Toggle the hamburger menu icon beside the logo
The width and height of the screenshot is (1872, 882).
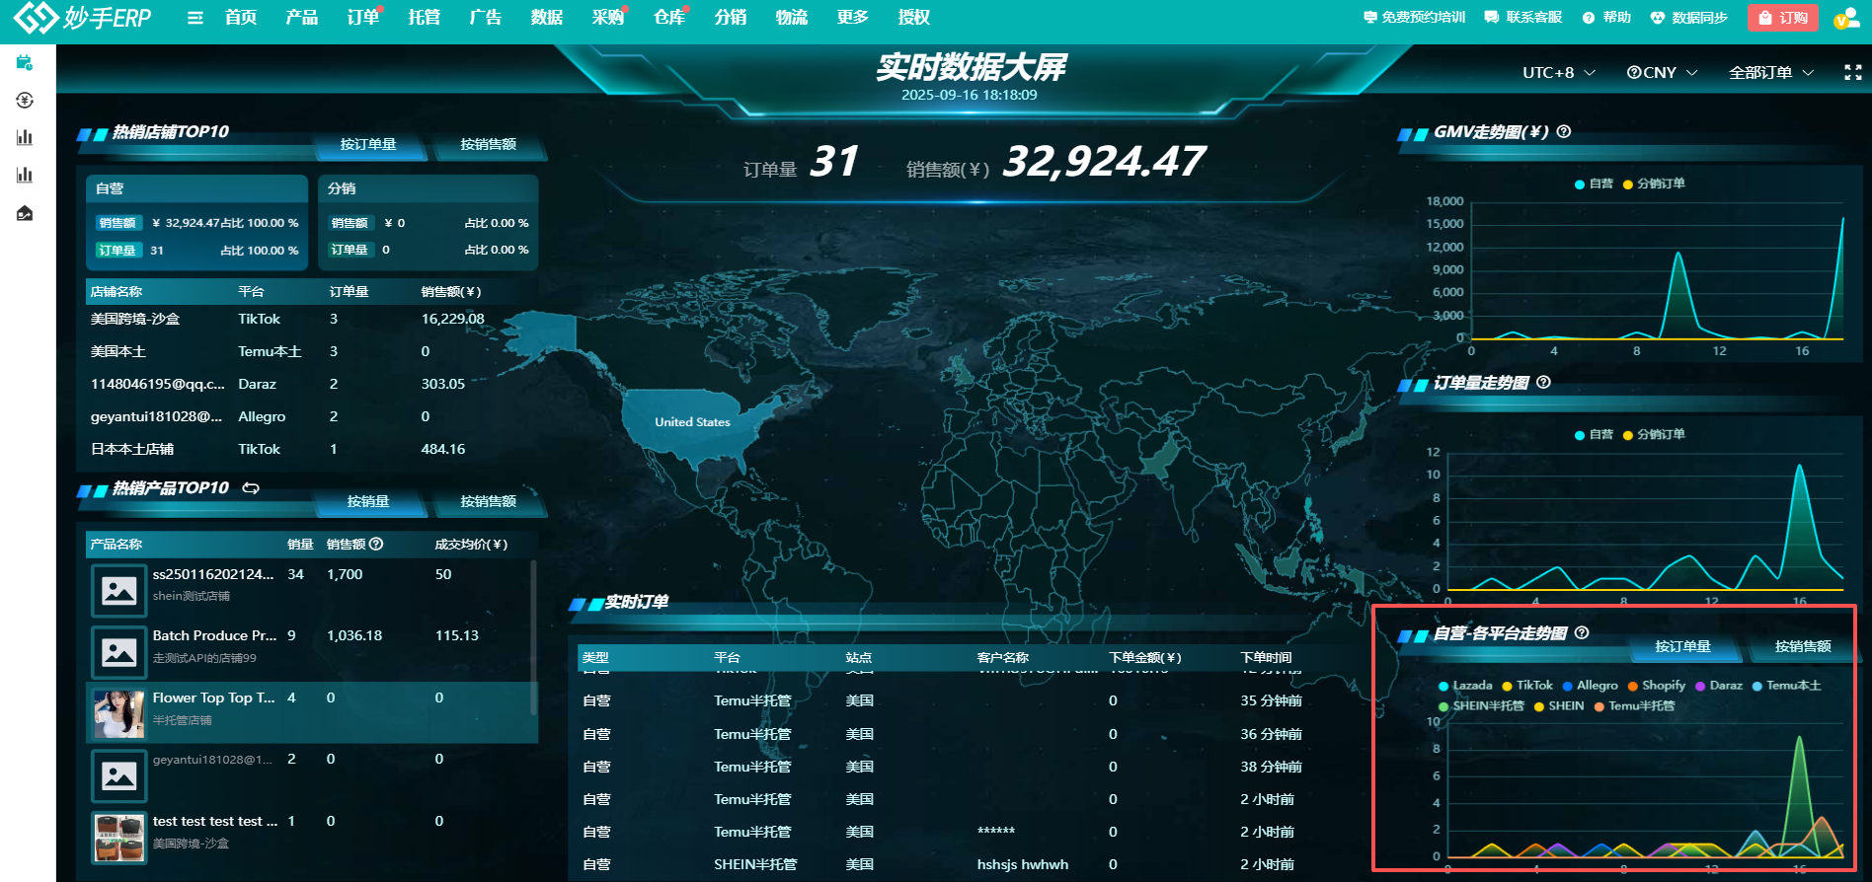[x=195, y=18]
